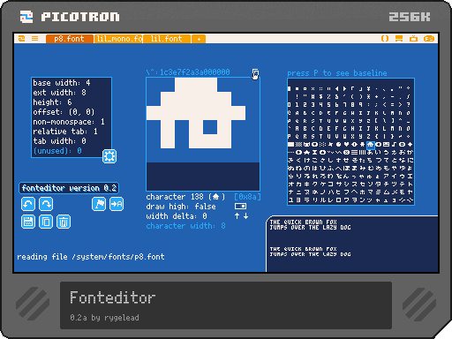
Task: Save the font with the floppy disk icon
Action: click(x=28, y=222)
